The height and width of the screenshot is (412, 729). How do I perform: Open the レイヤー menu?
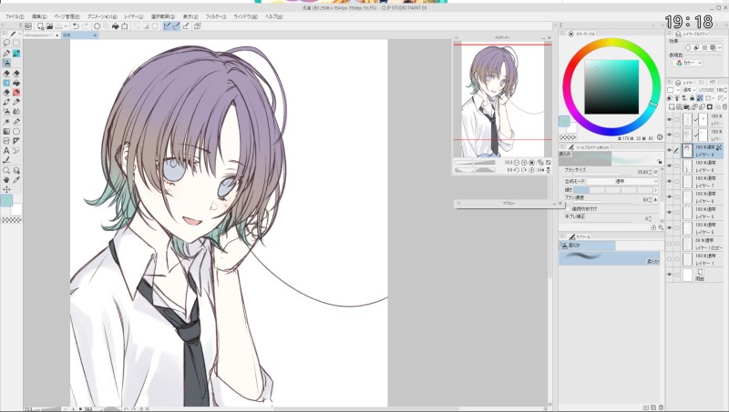(134, 16)
